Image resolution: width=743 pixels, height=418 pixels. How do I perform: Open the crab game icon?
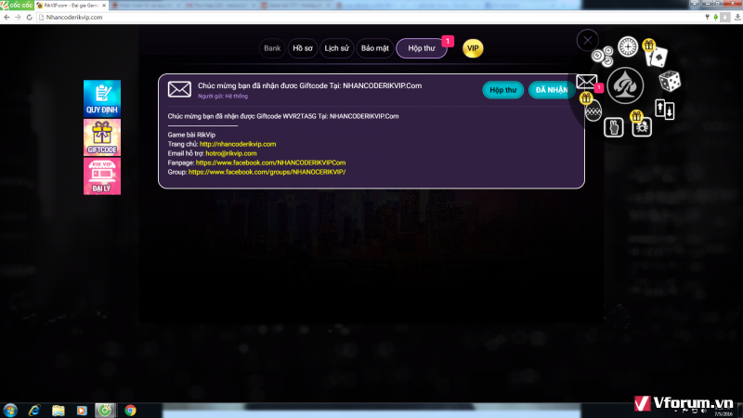point(642,127)
